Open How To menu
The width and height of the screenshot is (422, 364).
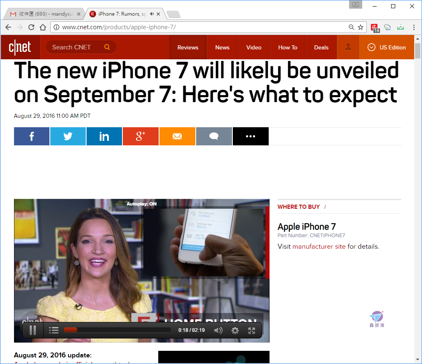[x=288, y=47]
